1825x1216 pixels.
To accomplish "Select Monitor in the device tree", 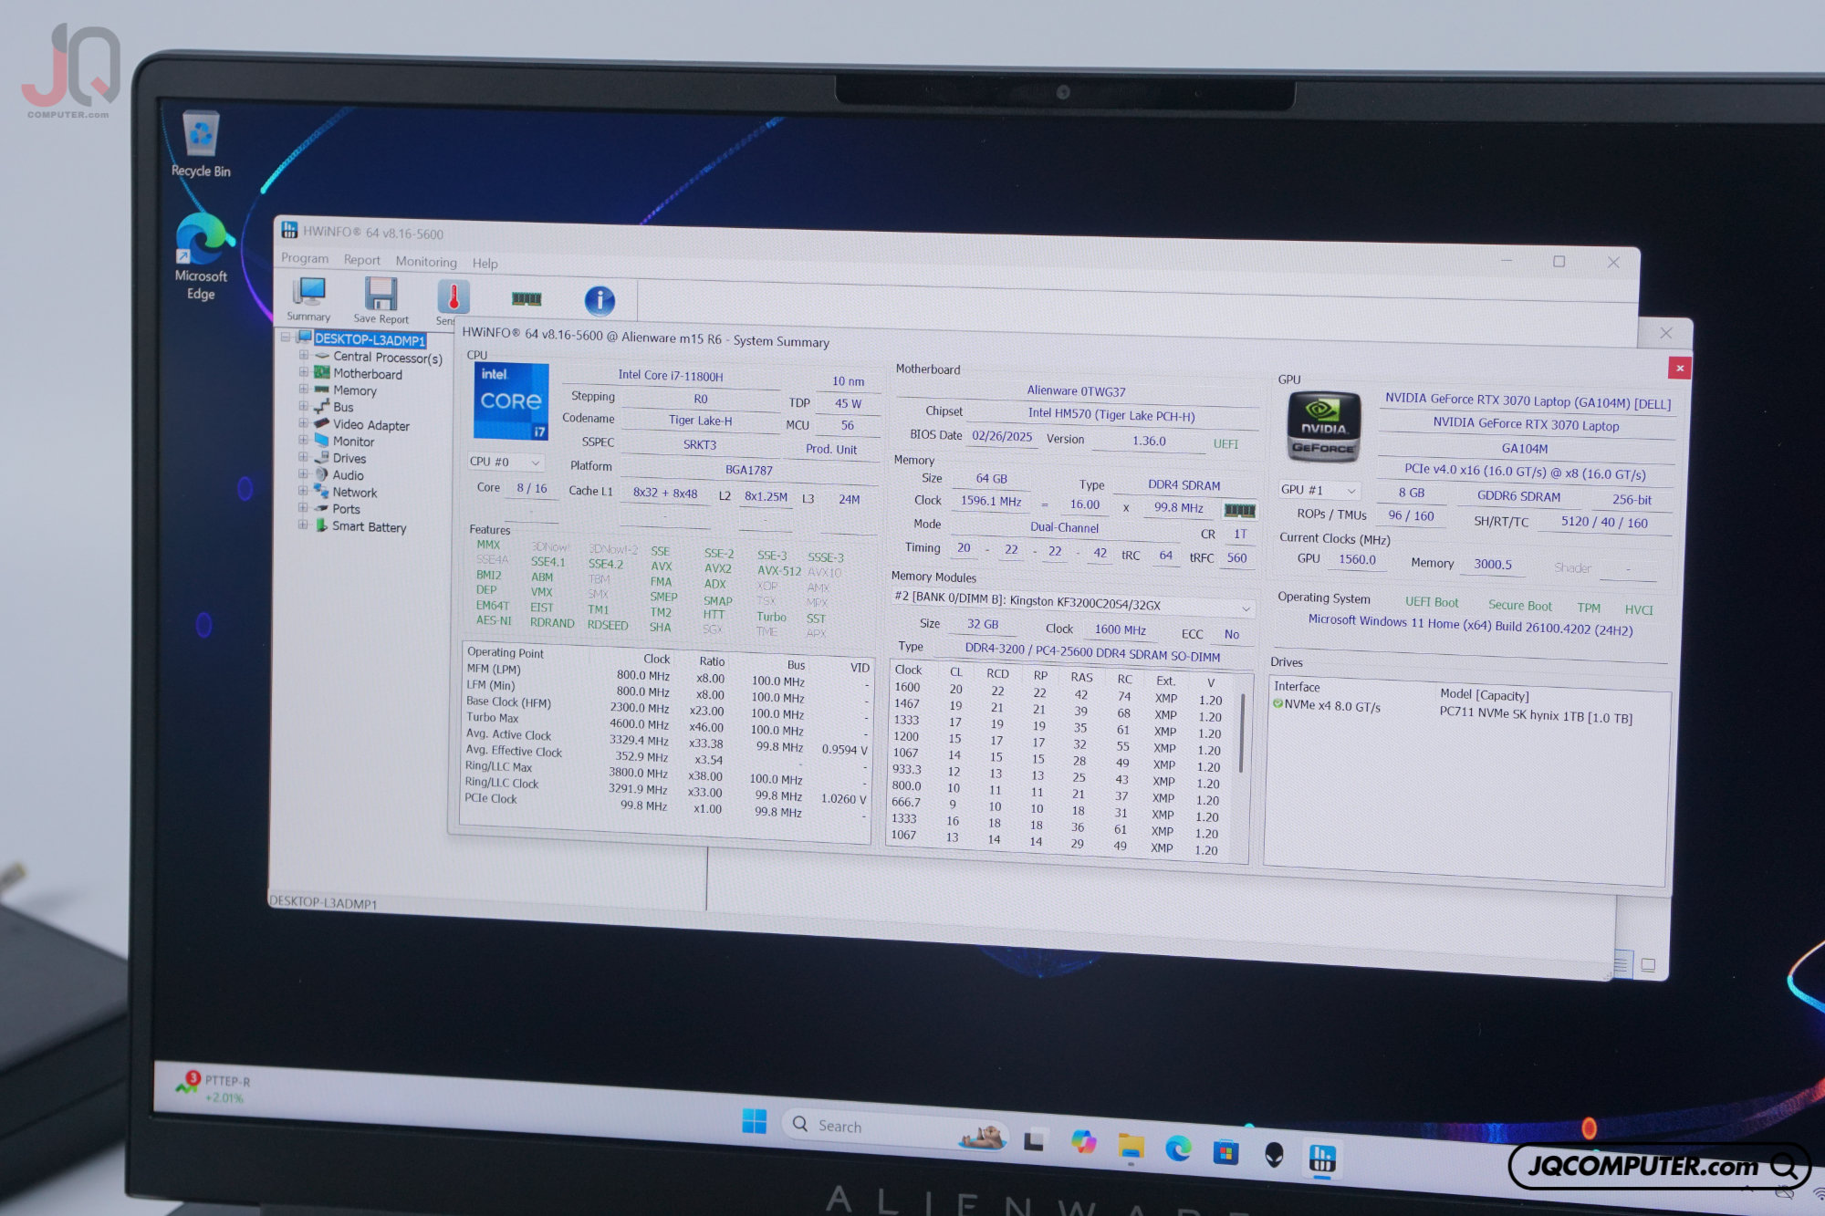I will (x=353, y=442).
